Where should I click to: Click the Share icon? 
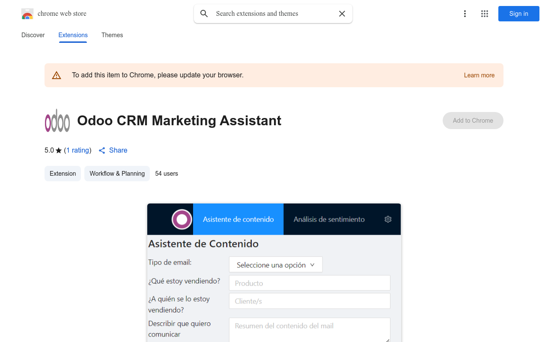click(102, 150)
